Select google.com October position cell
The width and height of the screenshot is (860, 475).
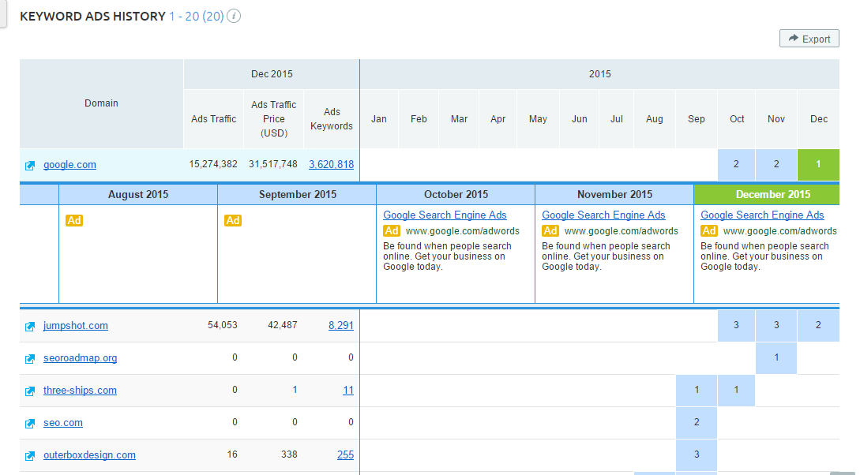[736, 164]
